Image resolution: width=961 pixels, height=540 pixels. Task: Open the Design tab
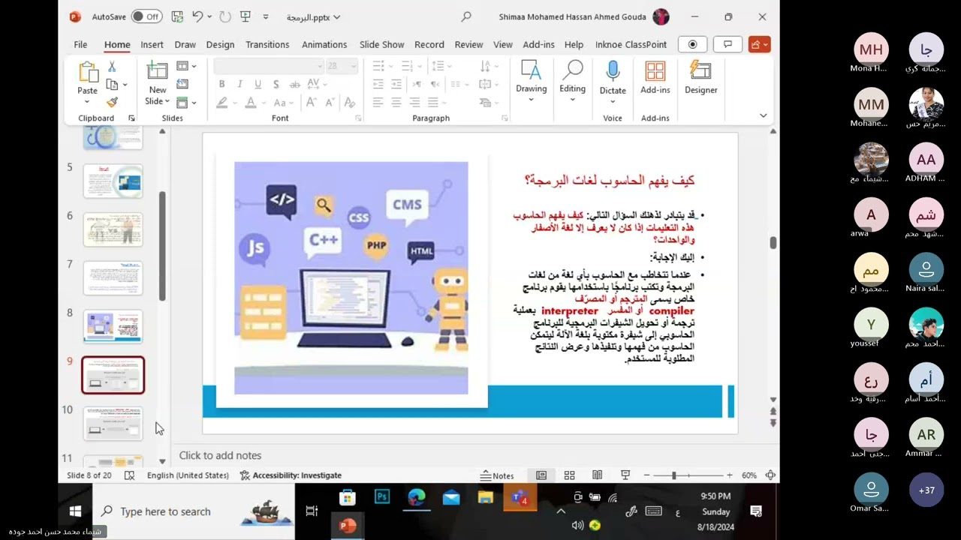(x=220, y=44)
